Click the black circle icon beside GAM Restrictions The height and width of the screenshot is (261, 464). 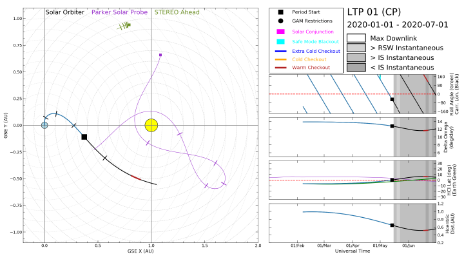tap(280, 21)
